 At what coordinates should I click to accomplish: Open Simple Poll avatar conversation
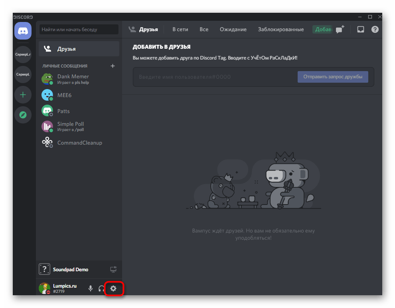tap(47, 126)
